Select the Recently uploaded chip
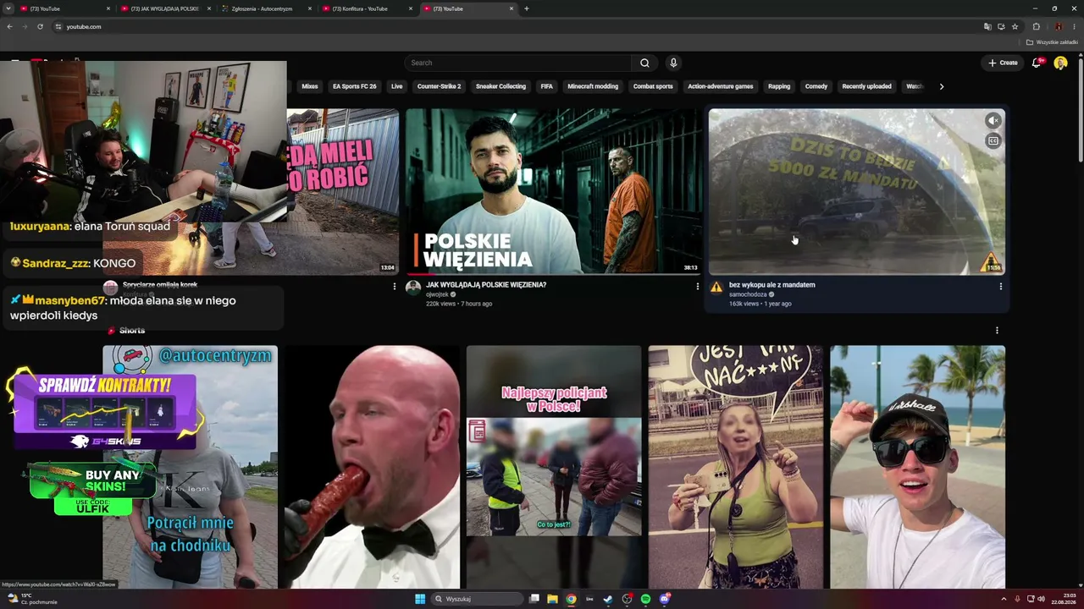The width and height of the screenshot is (1084, 609). [x=866, y=86]
